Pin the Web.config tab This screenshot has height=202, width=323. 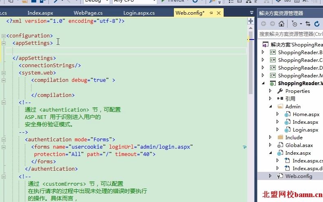211,13
